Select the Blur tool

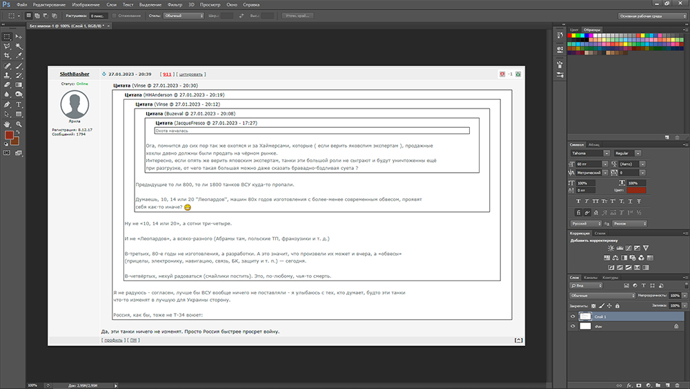point(7,95)
